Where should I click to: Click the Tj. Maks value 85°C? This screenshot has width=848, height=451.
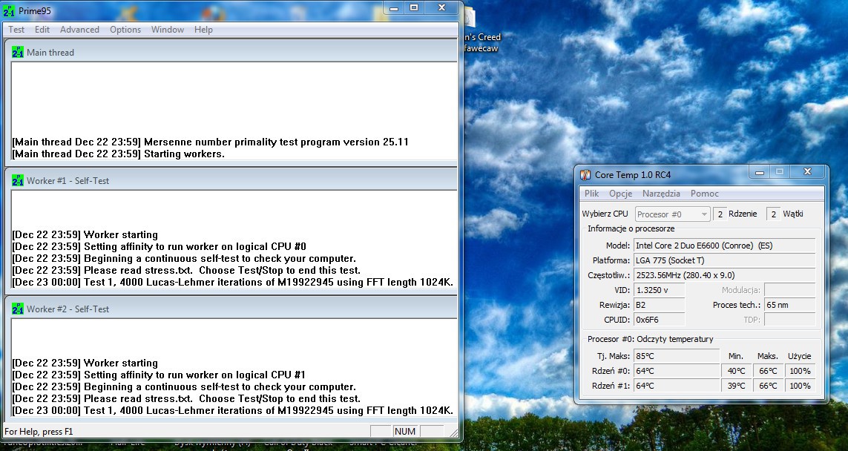pyautogui.click(x=677, y=356)
